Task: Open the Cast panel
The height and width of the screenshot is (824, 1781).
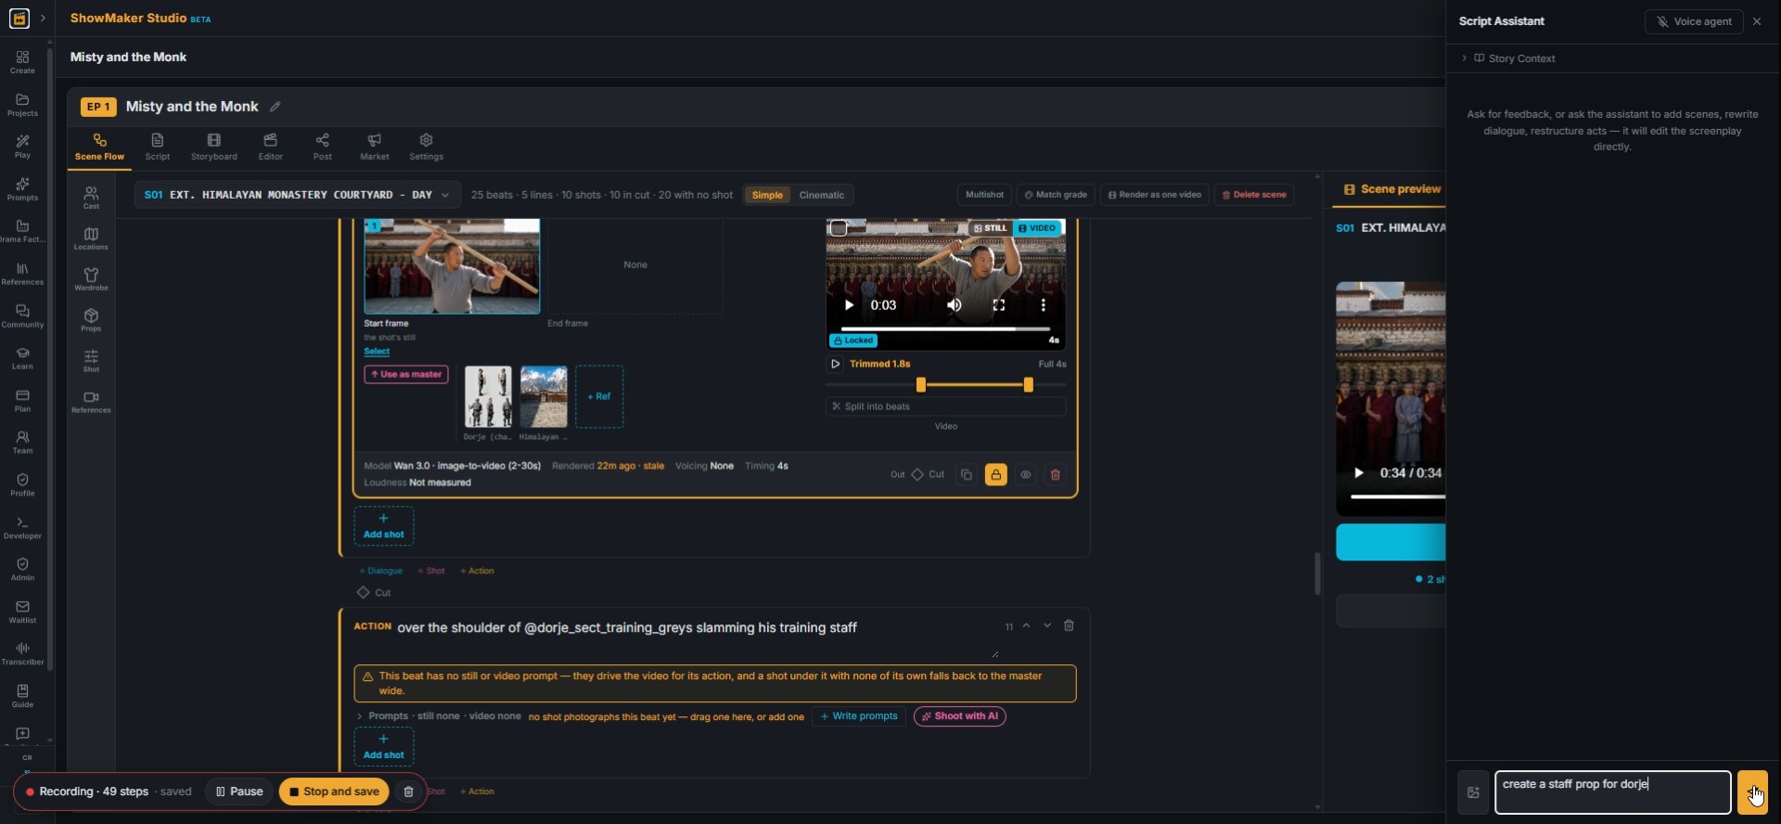Action: tap(91, 197)
